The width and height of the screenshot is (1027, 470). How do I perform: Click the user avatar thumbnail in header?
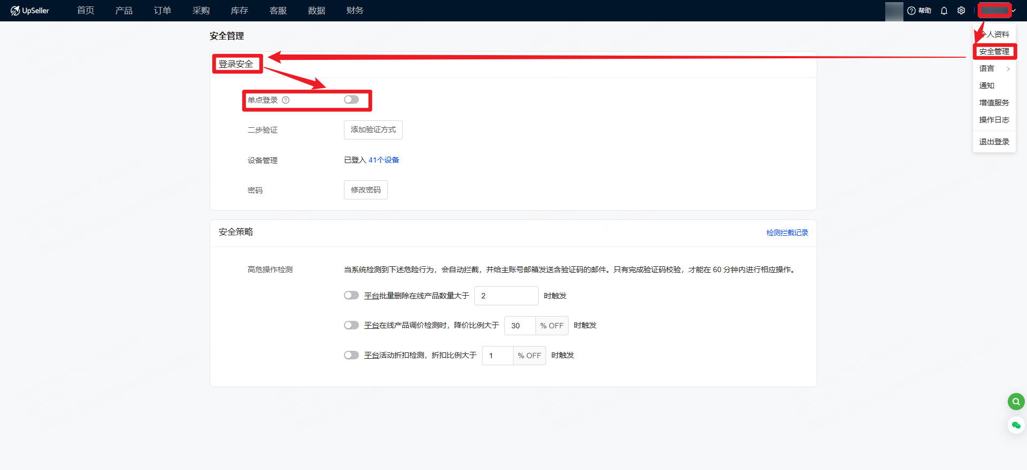click(894, 11)
